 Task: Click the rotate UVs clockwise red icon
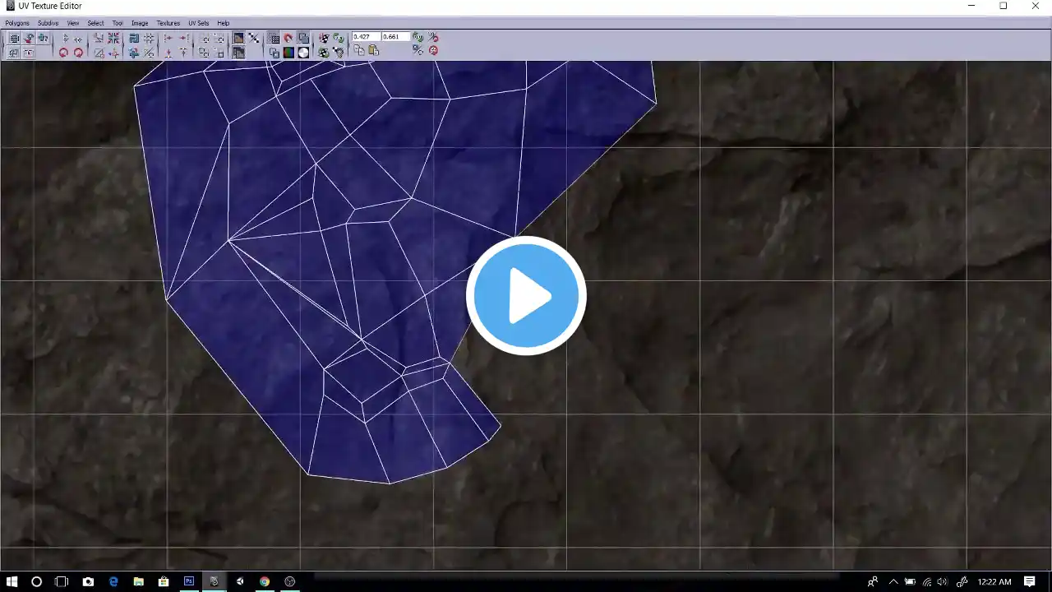78,53
